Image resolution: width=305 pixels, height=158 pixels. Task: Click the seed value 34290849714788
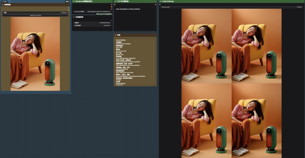pos(104,23)
